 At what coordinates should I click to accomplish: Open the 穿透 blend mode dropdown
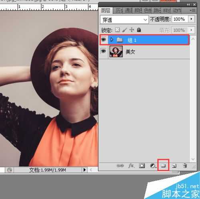(x=124, y=20)
